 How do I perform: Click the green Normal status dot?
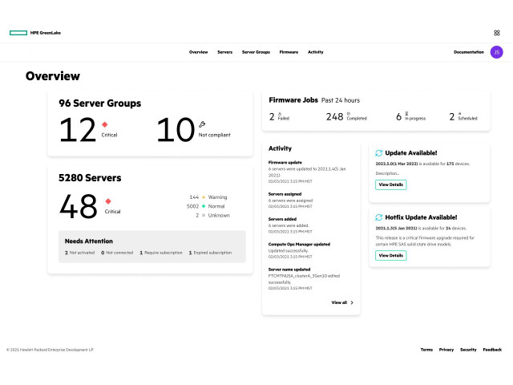[204, 206]
